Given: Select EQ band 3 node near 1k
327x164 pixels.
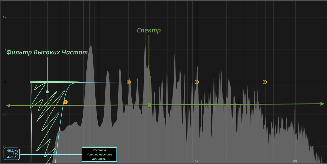Looking at the screenshot, I should pyautogui.click(x=196, y=82).
